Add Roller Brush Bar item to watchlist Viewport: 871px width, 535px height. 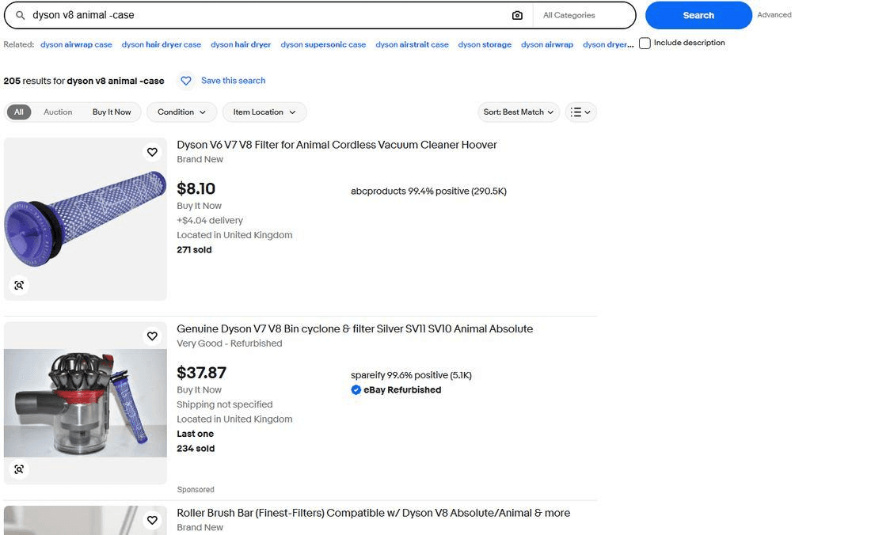[152, 520]
